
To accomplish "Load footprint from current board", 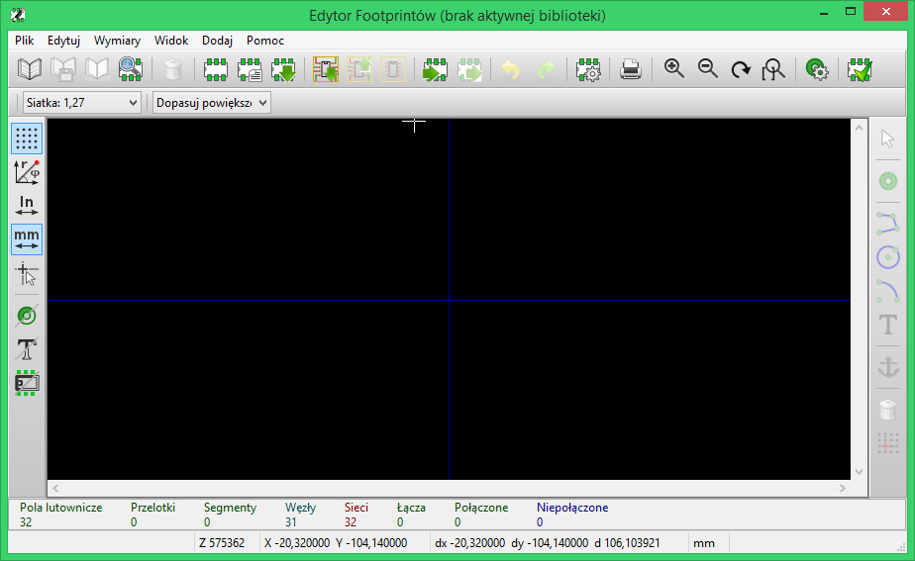I will click(x=326, y=69).
